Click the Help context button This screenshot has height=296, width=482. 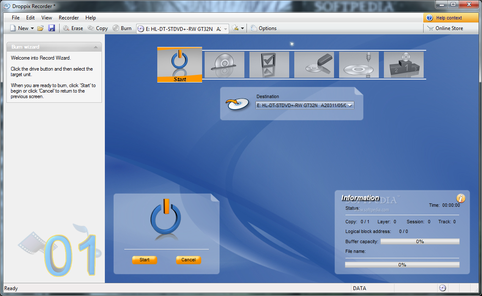tap(451, 18)
